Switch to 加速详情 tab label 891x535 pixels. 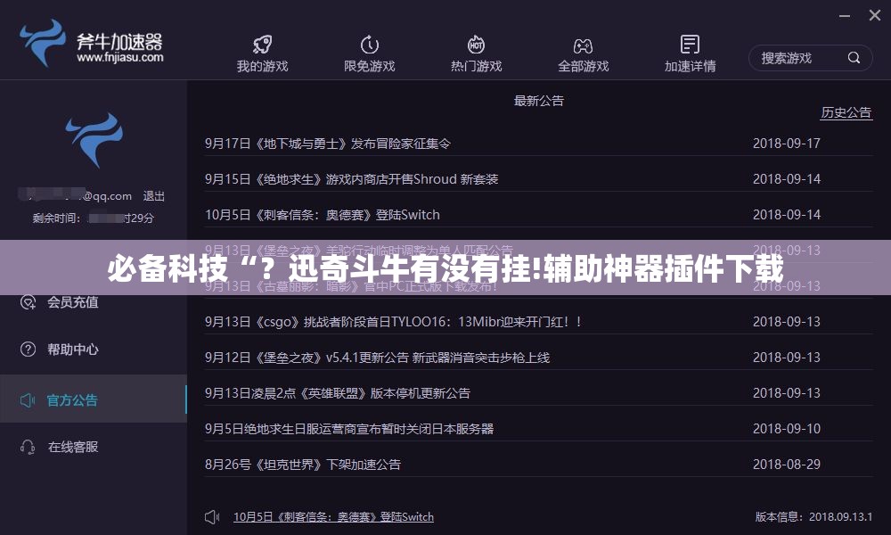tap(690, 66)
